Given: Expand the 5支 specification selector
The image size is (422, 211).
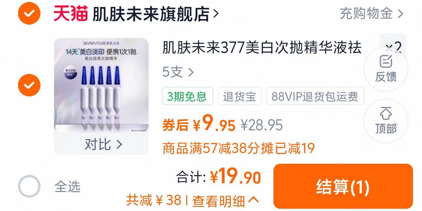Looking at the screenshot, I should 178,72.
